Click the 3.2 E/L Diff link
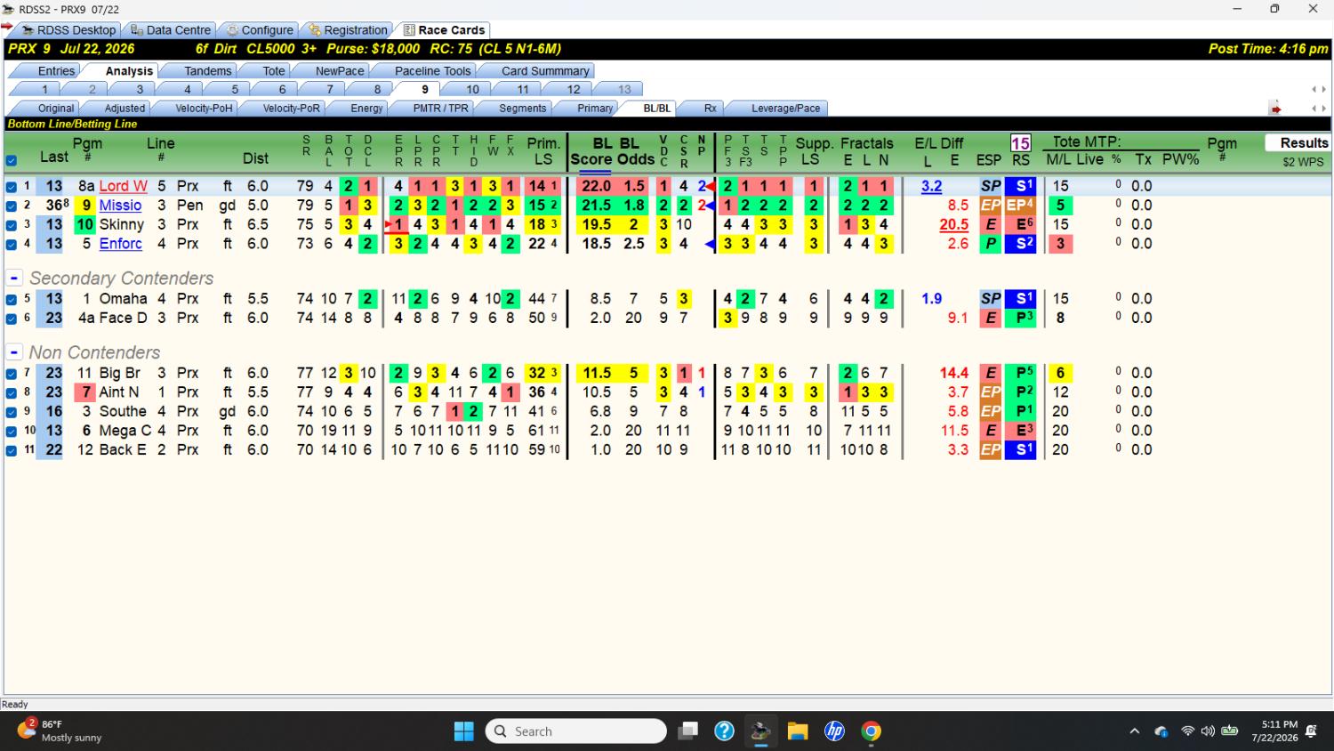Image resolution: width=1334 pixels, height=751 pixels. point(931,186)
